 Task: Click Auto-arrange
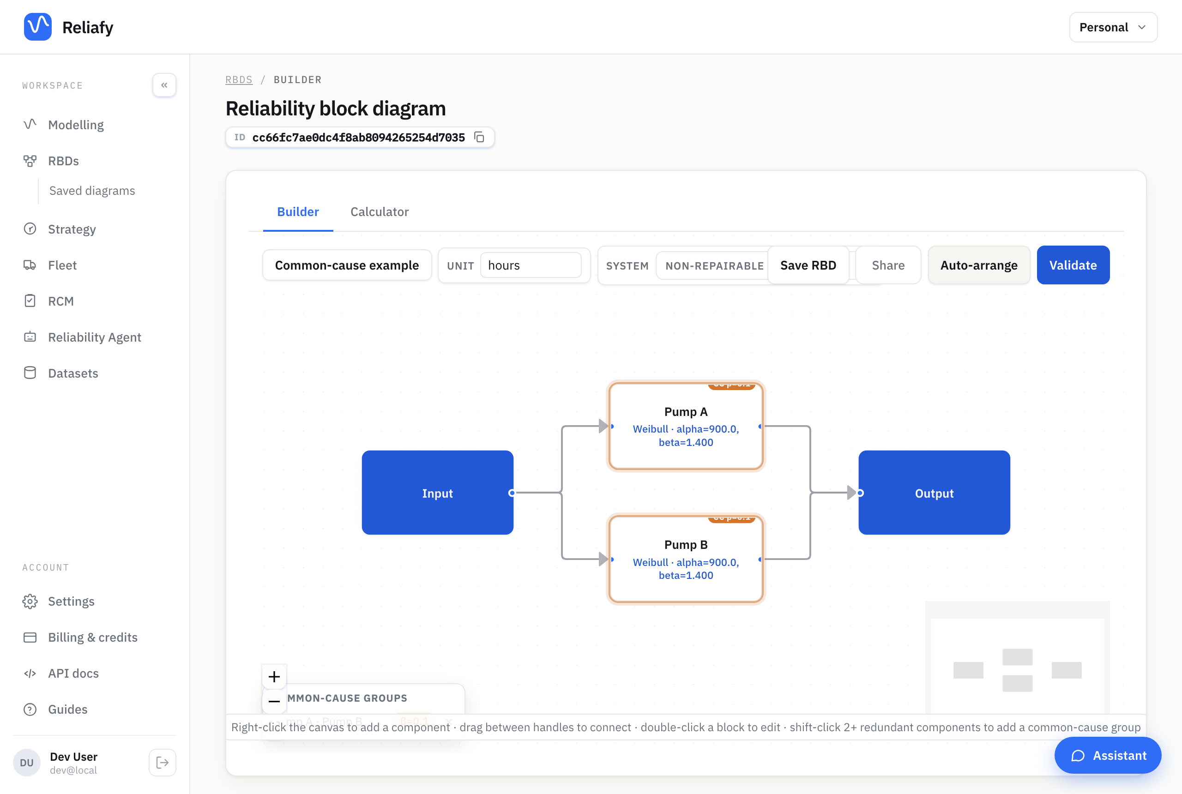(x=978, y=265)
